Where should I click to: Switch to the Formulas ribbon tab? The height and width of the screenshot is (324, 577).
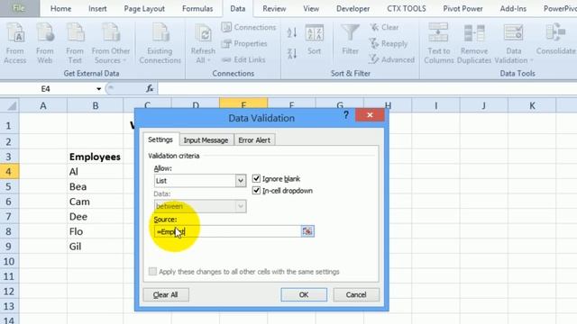click(x=197, y=8)
